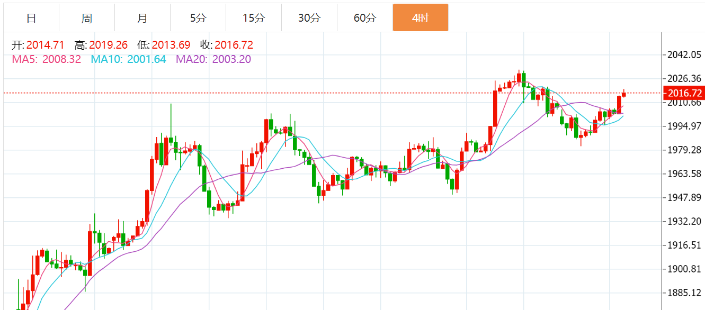Screen dimensions: 705x310
Task: Click the 1885.12 price axis label
Action: [x=685, y=293]
